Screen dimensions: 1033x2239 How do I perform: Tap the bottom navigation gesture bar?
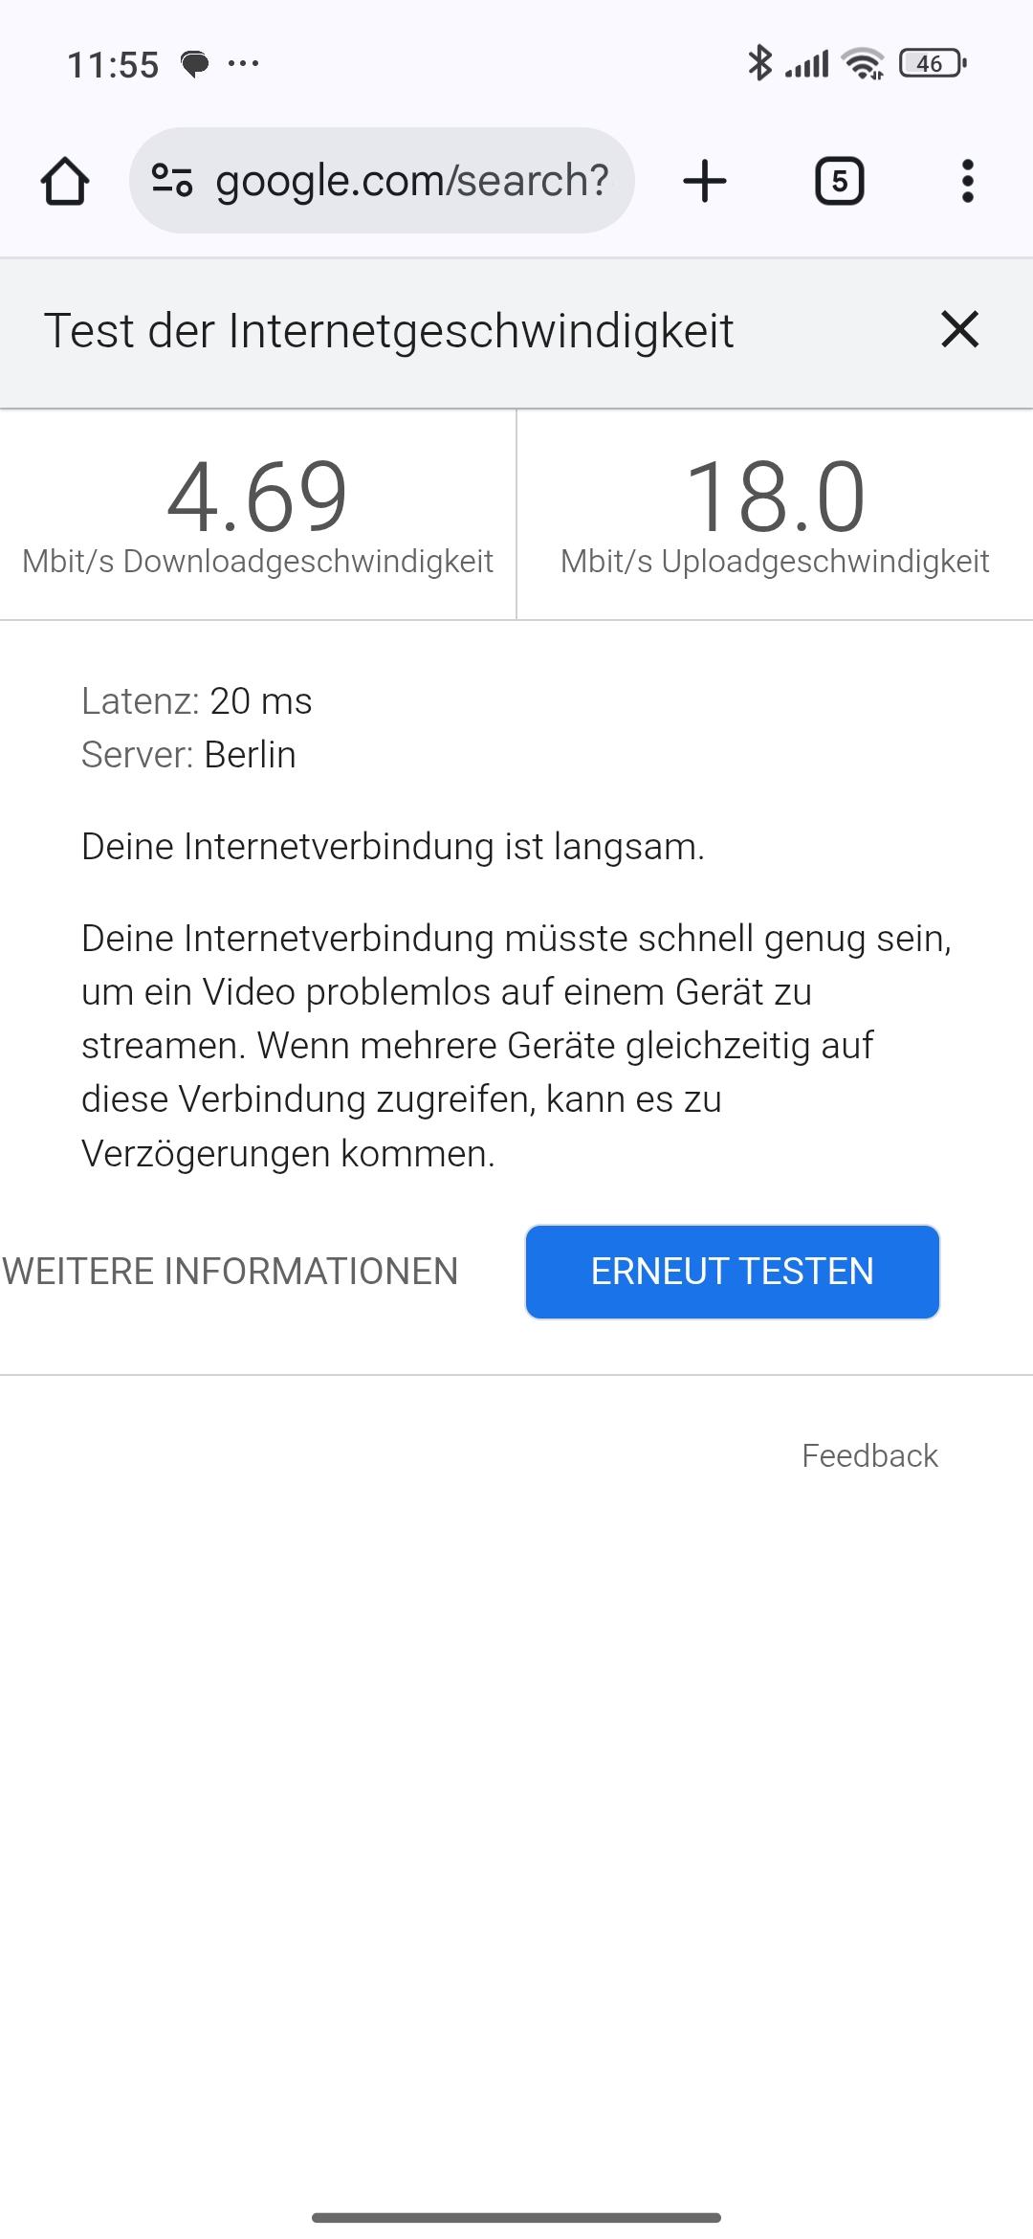point(516,2217)
